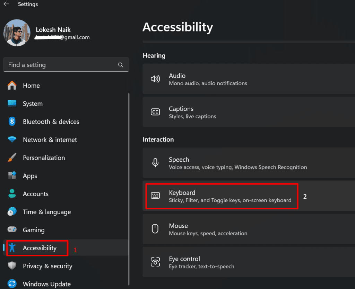Open Audio settings under Hearing
This screenshot has height=289, width=355.
pyautogui.click(x=243, y=79)
